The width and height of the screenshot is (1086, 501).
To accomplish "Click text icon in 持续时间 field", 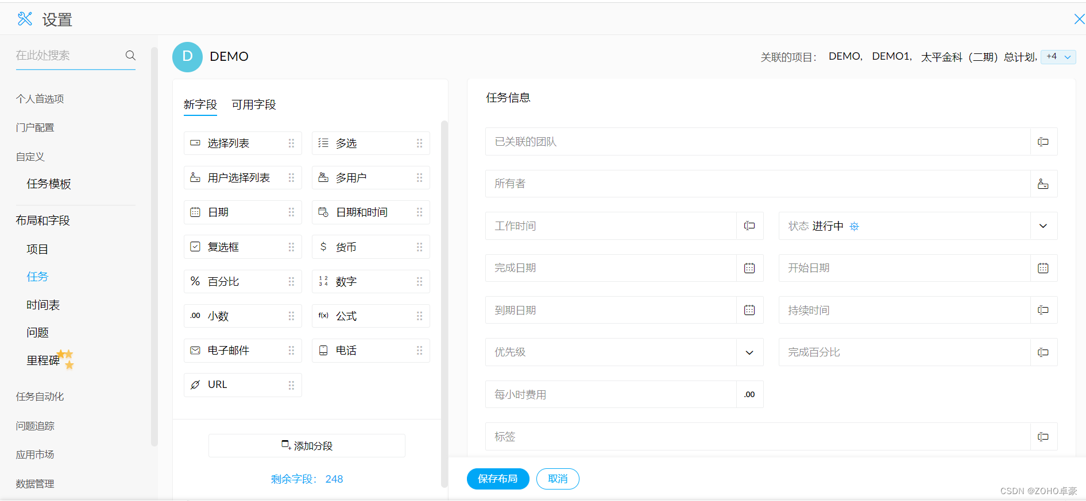I will [1043, 310].
